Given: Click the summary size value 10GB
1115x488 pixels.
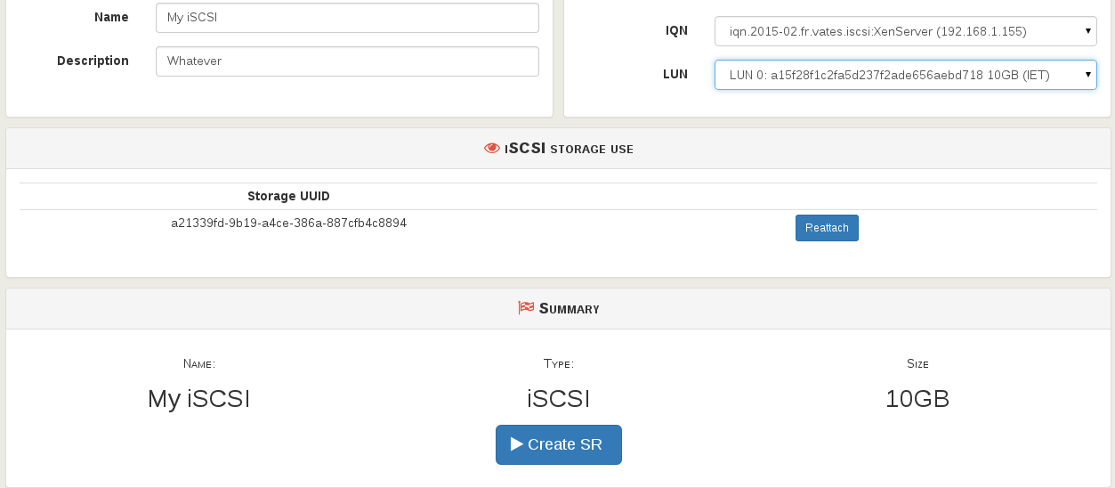Looking at the screenshot, I should click(x=917, y=399).
